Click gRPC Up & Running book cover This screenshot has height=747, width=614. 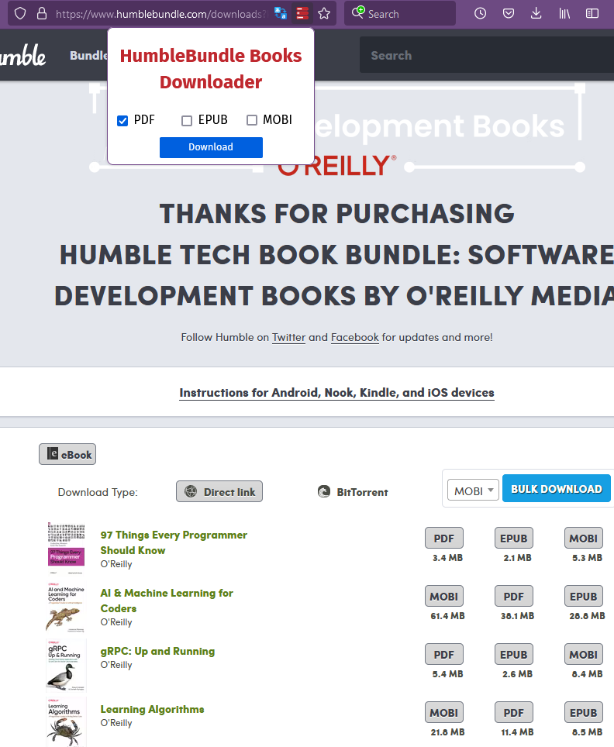point(66,666)
